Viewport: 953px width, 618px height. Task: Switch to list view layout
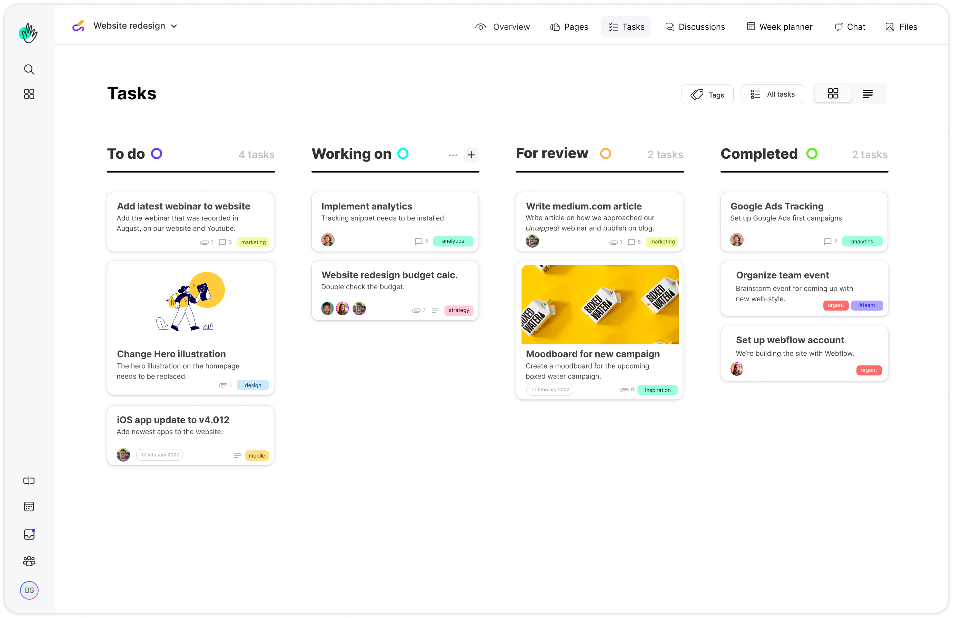(x=868, y=94)
